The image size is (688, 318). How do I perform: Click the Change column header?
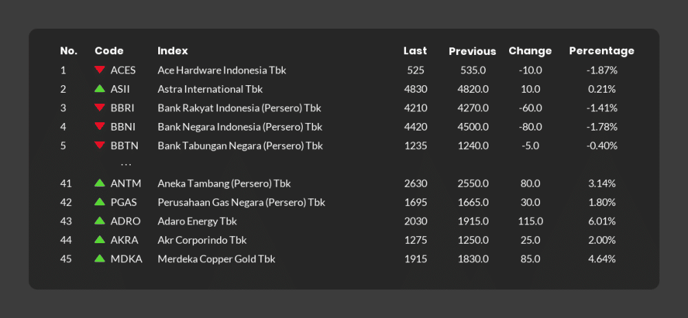tap(530, 51)
